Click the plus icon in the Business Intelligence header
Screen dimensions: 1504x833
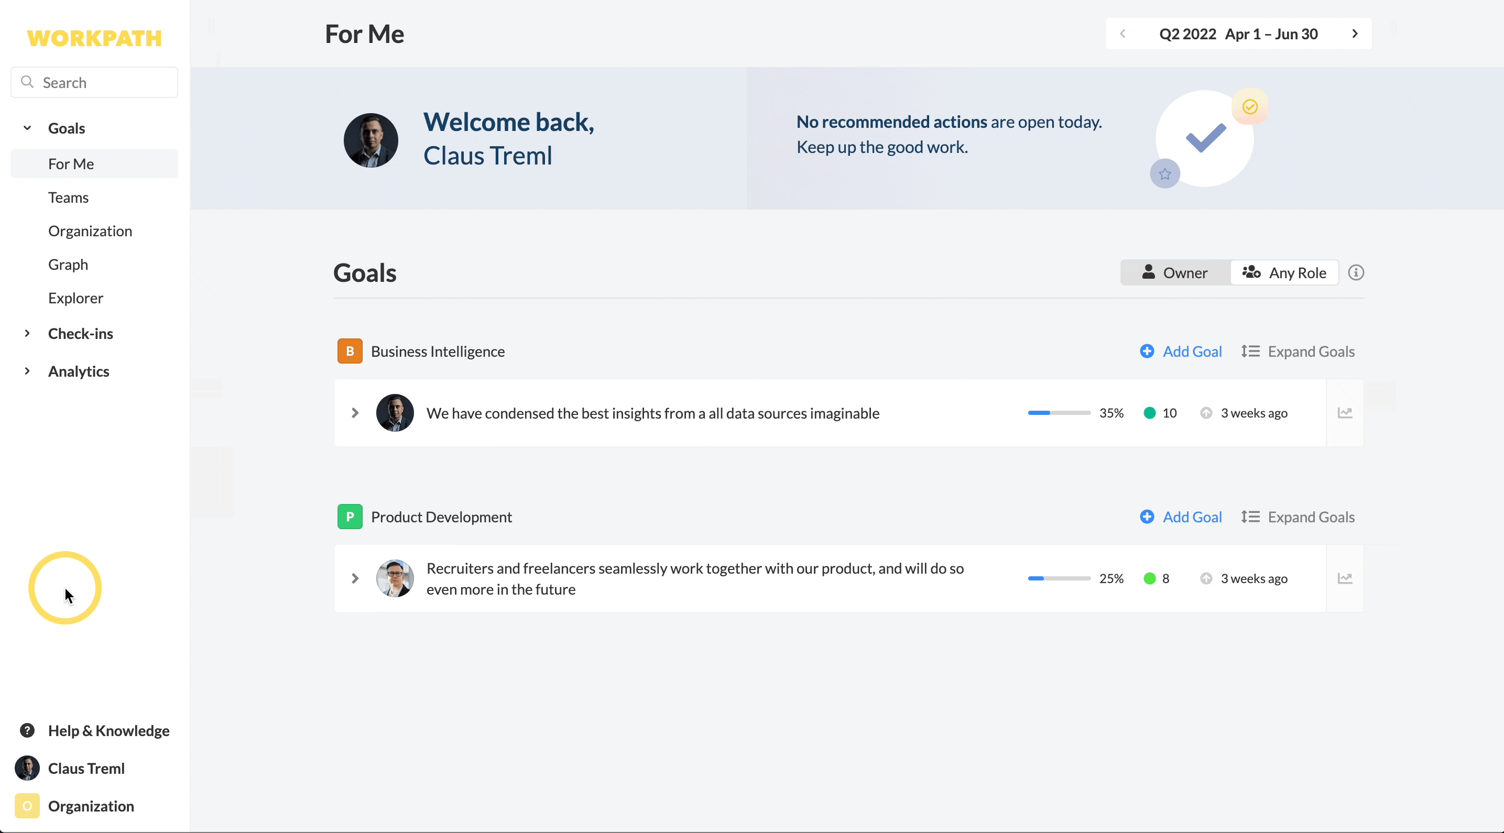point(1147,351)
